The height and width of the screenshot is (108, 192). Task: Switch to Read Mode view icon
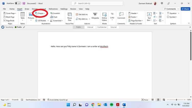click(153, 100)
